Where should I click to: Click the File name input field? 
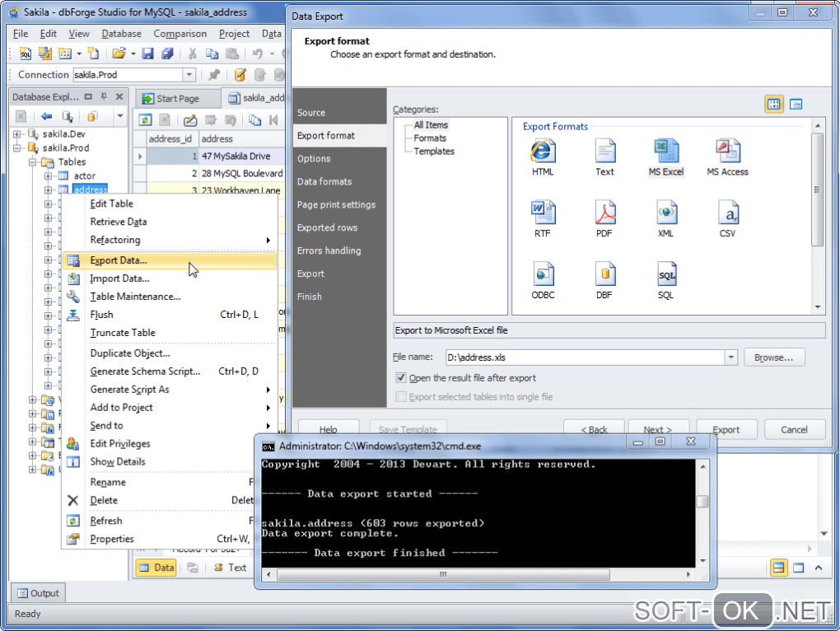(x=585, y=358)
